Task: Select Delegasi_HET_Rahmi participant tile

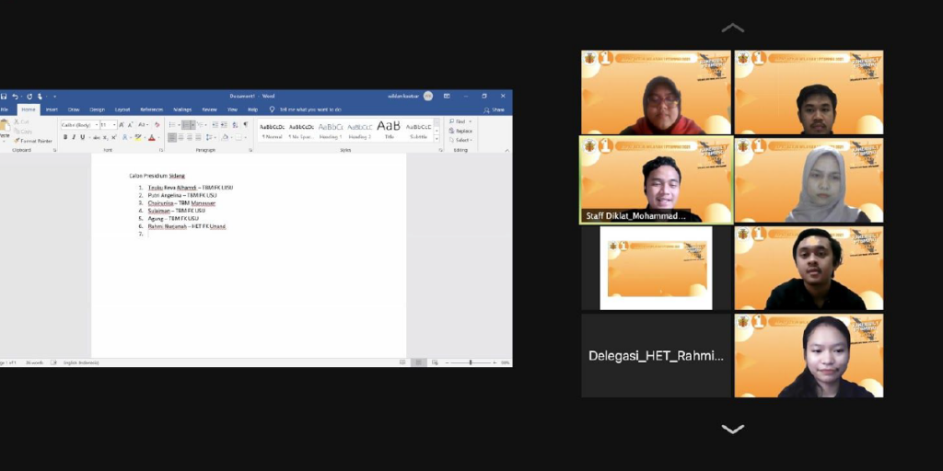Action: coord(656,356)
